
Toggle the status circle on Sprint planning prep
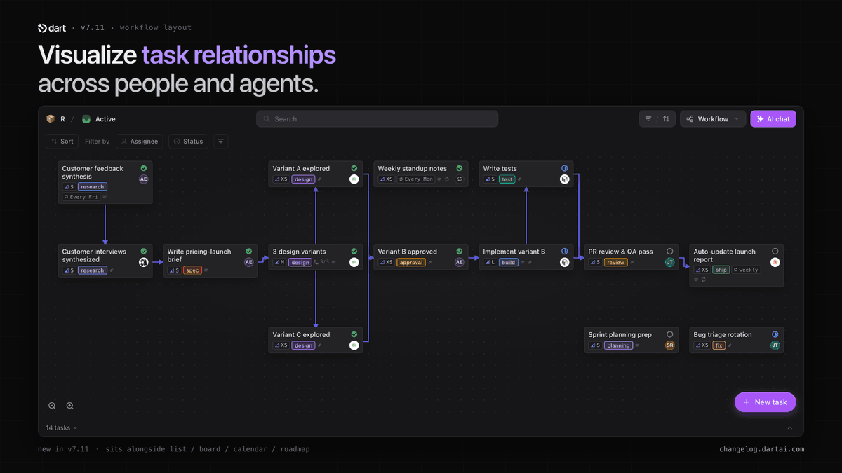pos(670,335)
